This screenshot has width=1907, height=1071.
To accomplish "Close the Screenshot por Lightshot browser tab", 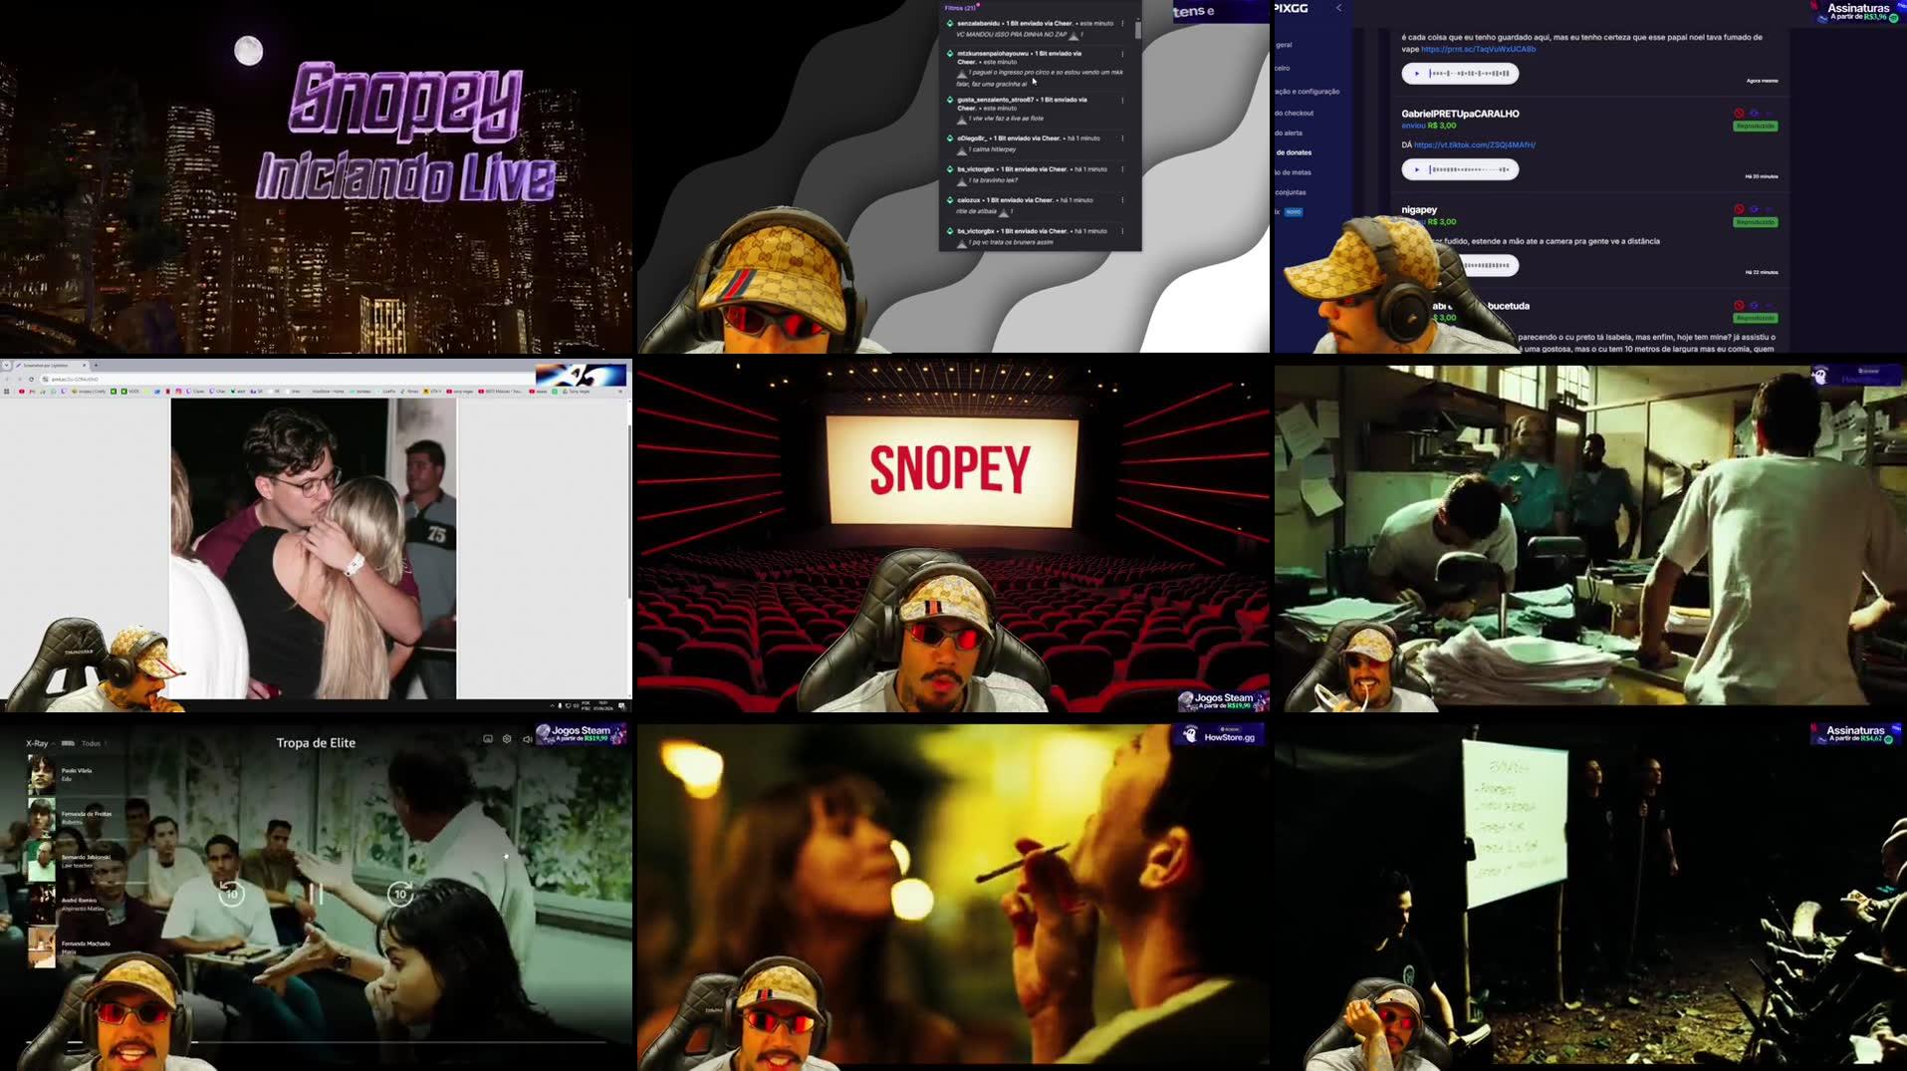I will (x=85, y=366).
